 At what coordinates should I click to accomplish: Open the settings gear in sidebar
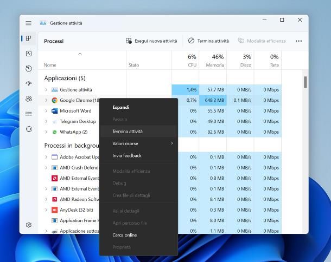click(29, 225)
